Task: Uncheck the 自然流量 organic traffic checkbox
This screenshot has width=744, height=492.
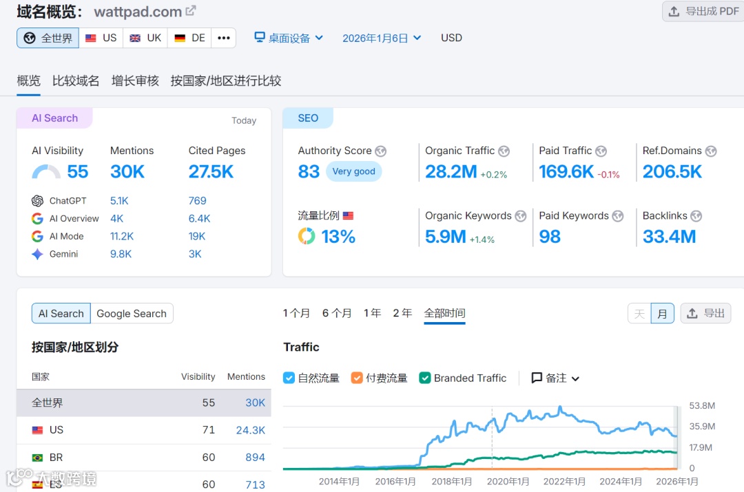Action: 289,378
